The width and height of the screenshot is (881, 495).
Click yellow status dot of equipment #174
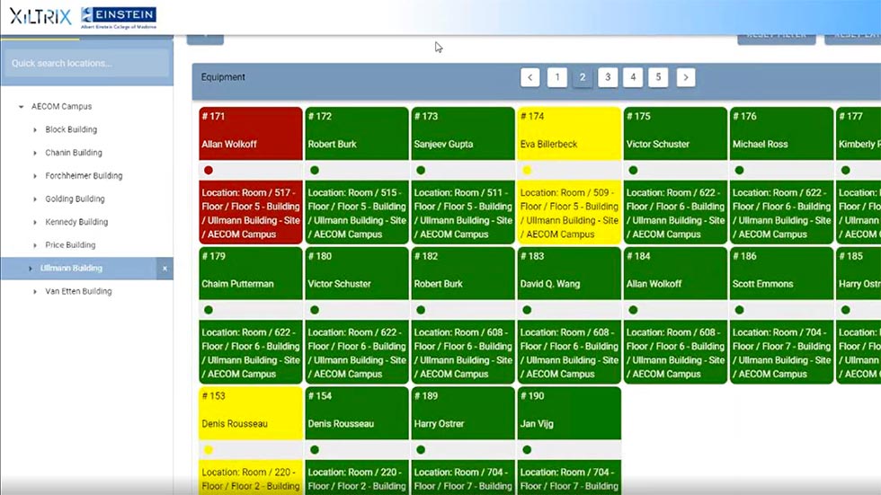coord(527,170)
